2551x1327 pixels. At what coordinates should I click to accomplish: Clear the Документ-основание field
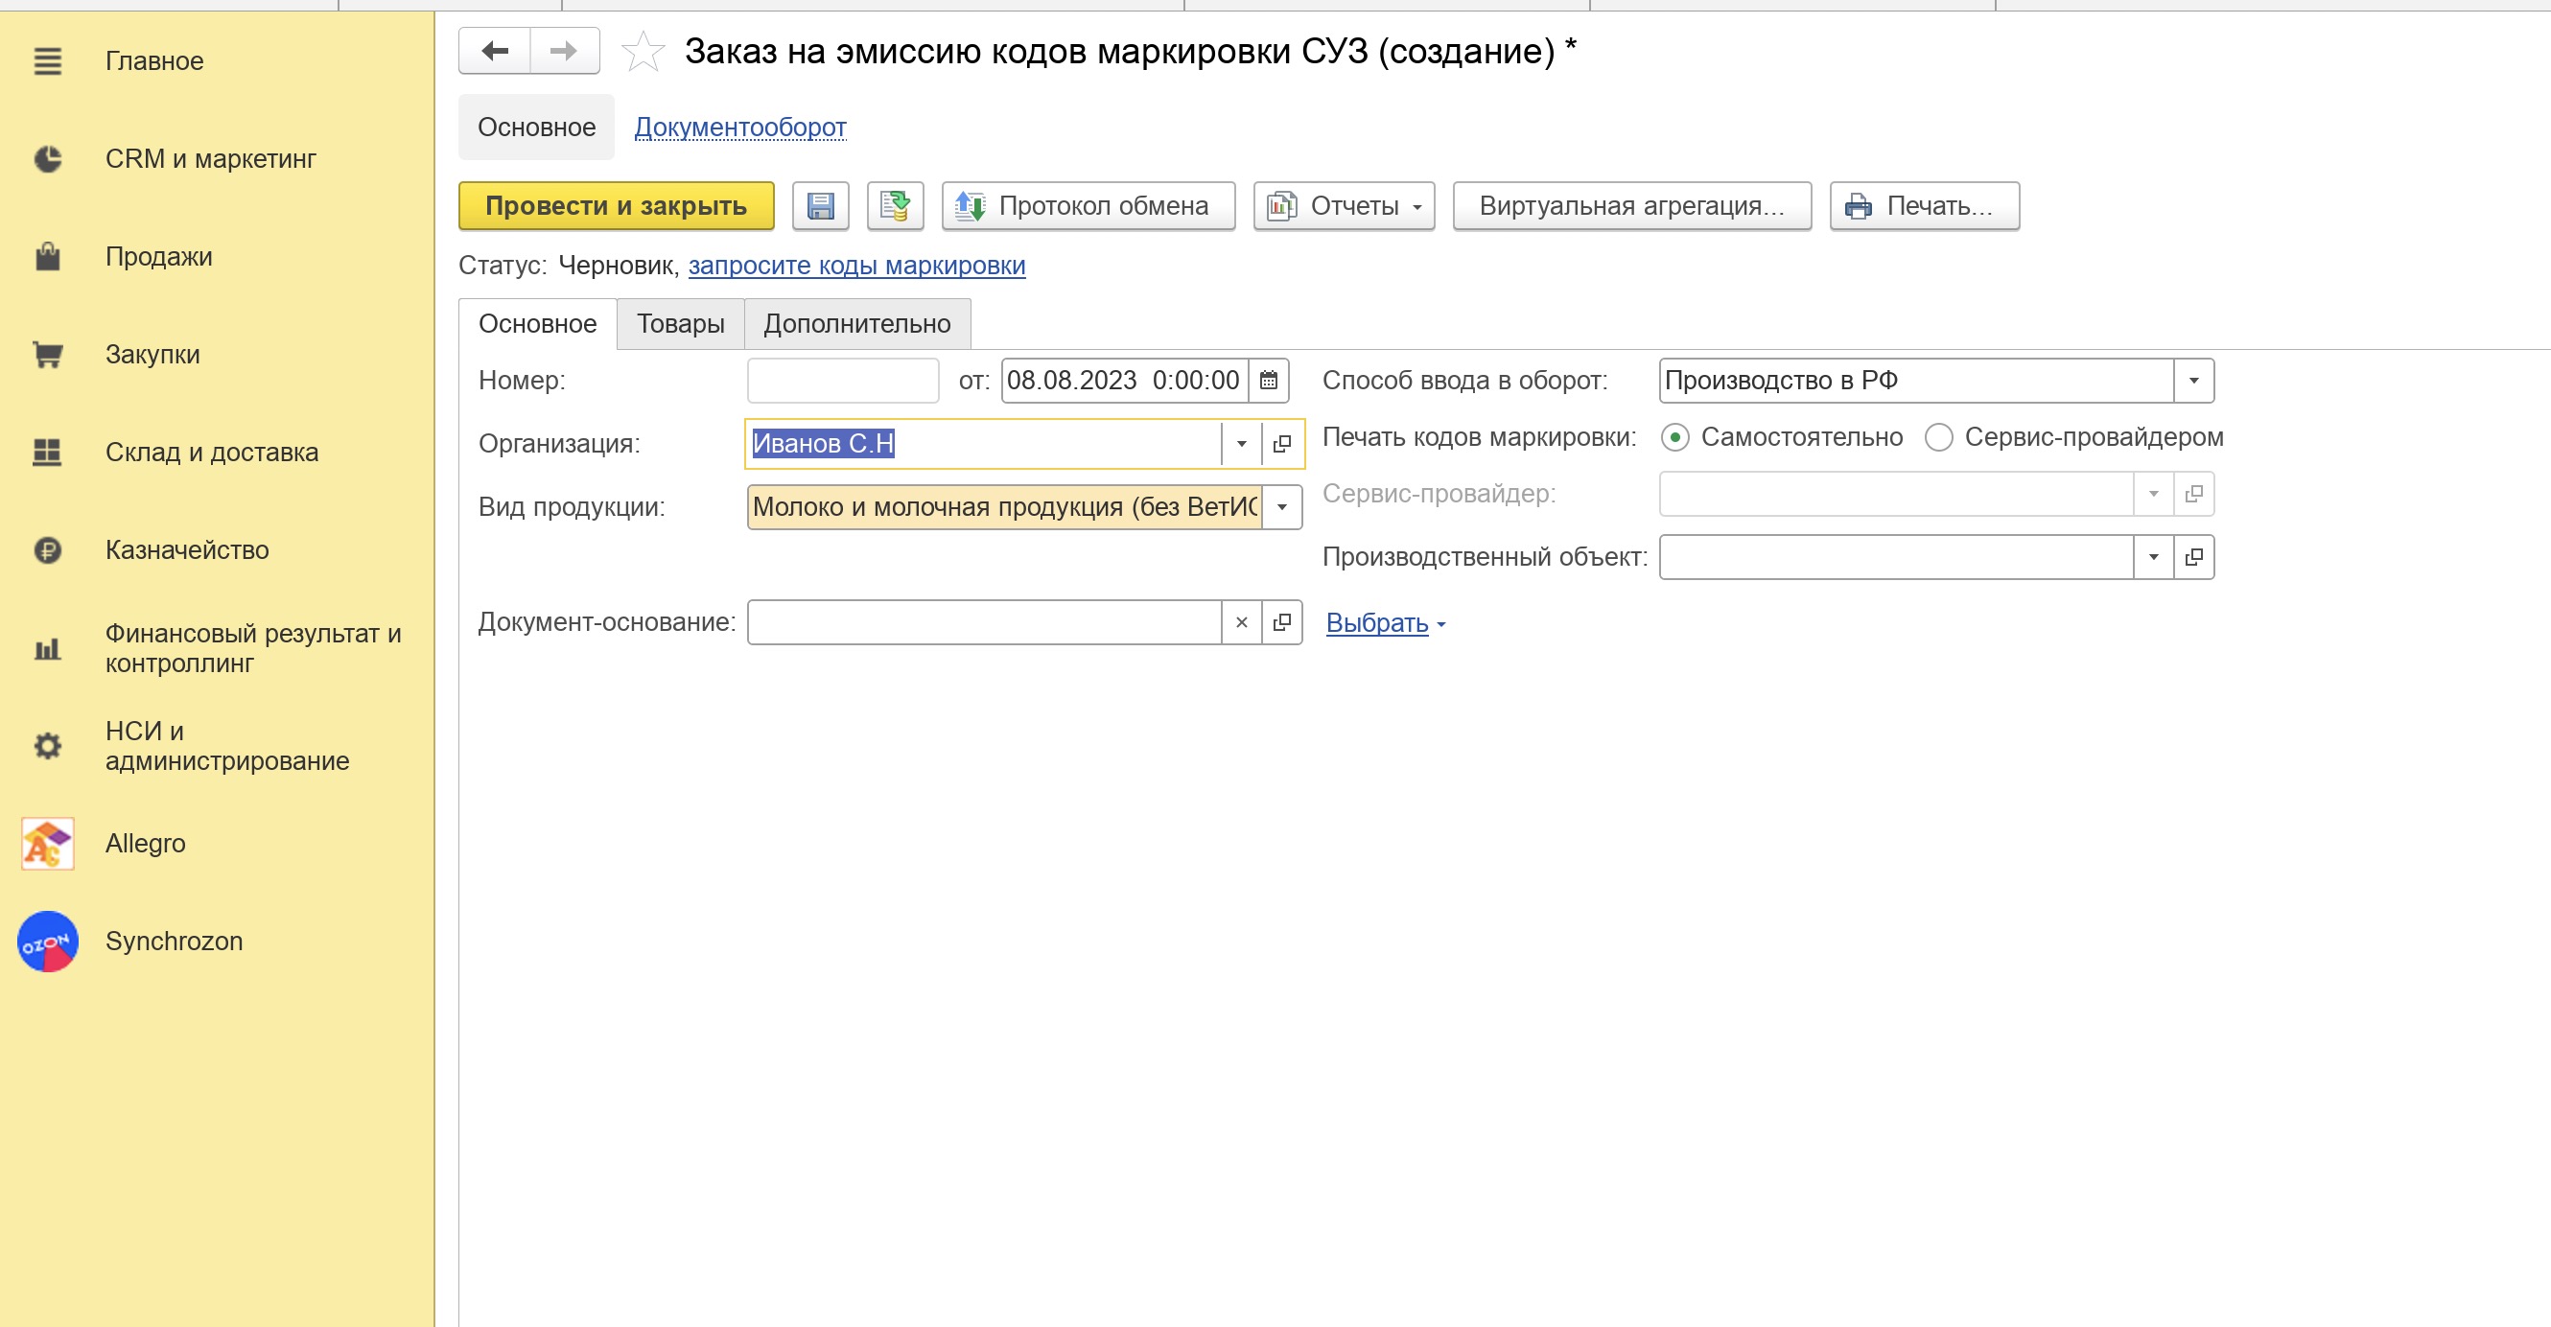(x=1242, y=623)
